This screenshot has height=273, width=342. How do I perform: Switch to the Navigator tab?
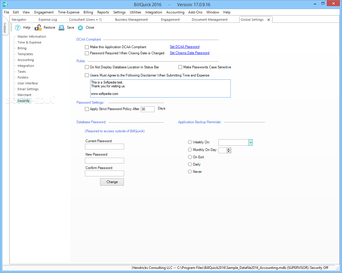(19, 20)
